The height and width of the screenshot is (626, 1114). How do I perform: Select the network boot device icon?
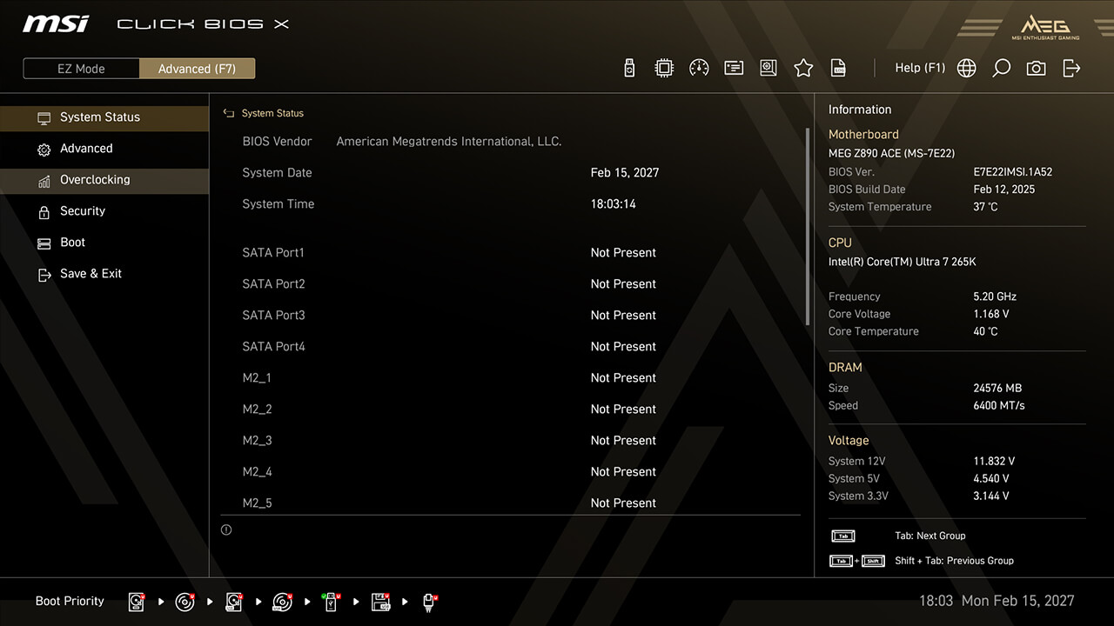(429, 602)
